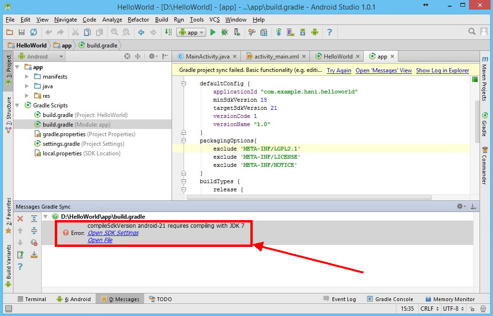The width and height of the screenshot is (493, 316).
Task: Click the Replace icon in toolbar
Action: coord(126,32)
